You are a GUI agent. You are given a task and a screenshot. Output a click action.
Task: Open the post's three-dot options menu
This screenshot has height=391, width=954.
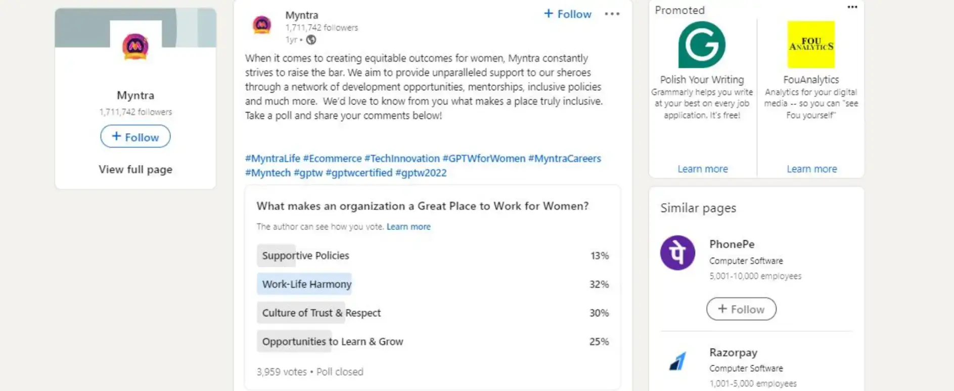[612, 14]
